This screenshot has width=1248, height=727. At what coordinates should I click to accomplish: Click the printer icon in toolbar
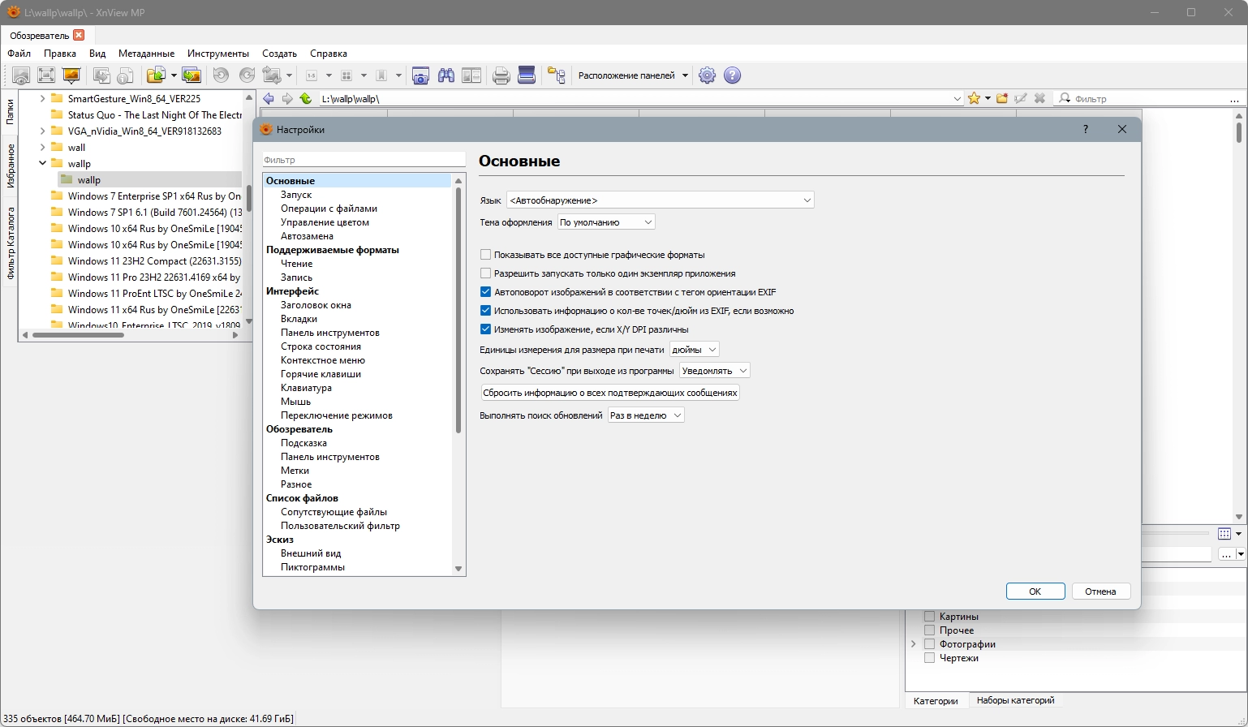tap(501, 75)
